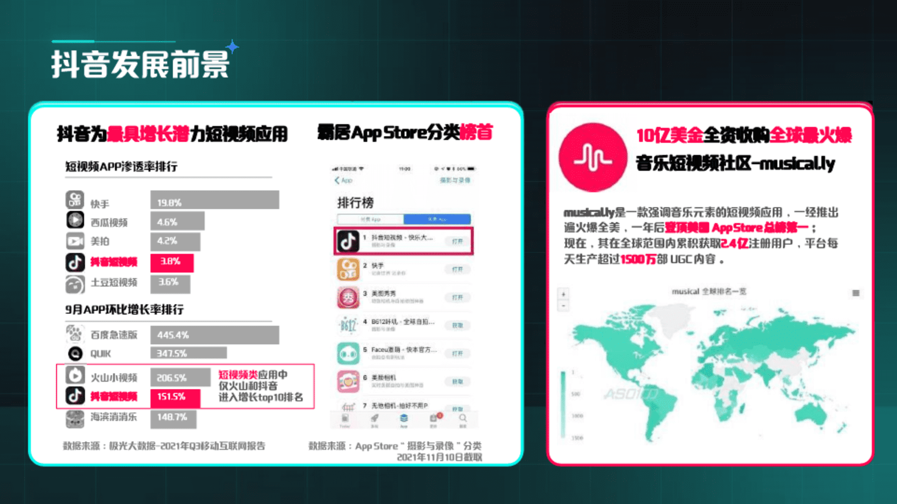Click the App Store 摄影与录像 source note
Screen dimensions: 897x504
[395, 451]
